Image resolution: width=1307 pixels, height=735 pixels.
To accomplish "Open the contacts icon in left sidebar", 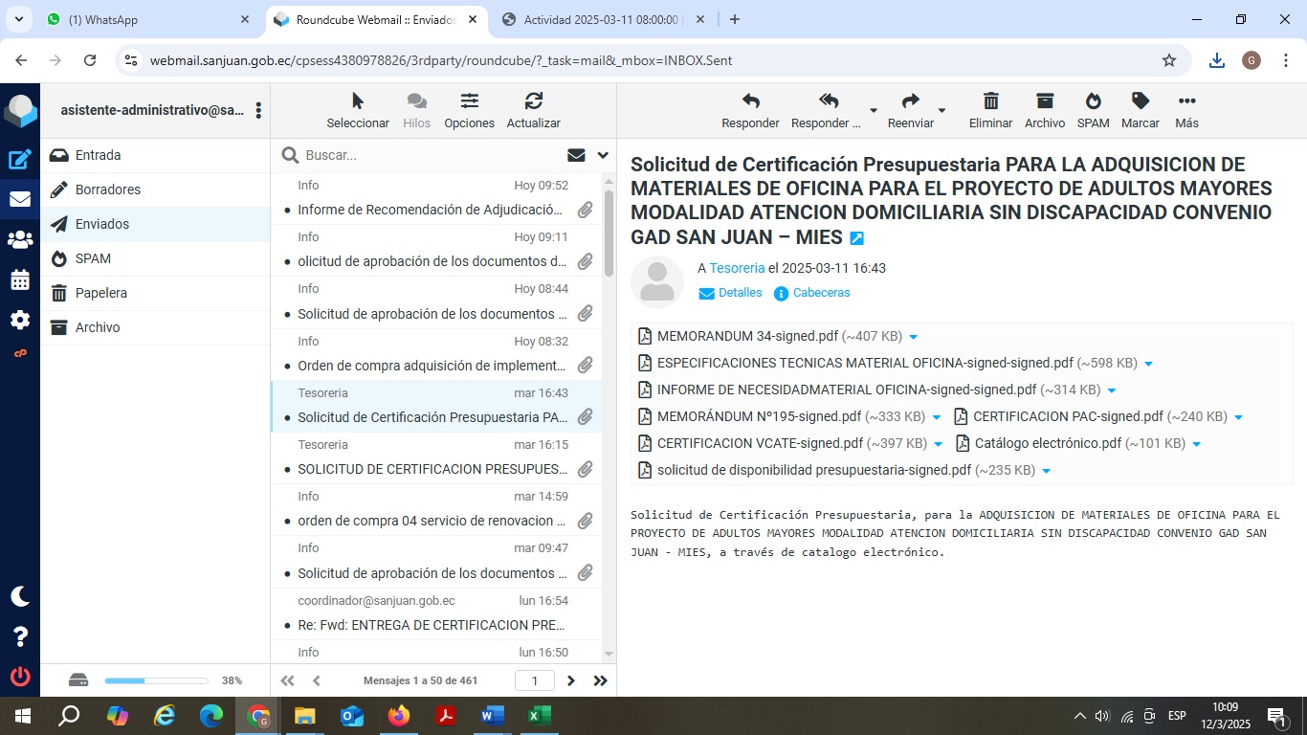I will pyautogui.click(x=20, y=240).
